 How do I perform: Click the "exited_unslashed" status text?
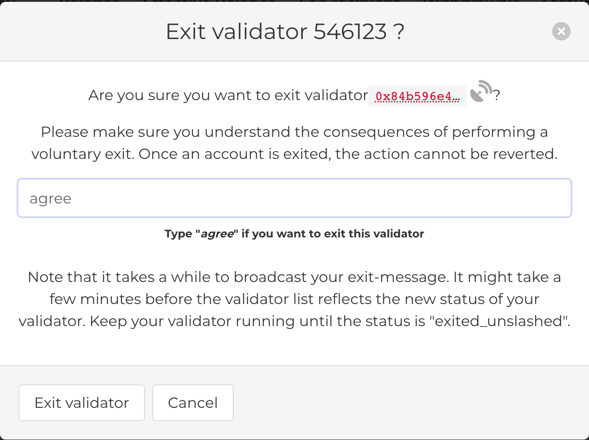[499, 321]
